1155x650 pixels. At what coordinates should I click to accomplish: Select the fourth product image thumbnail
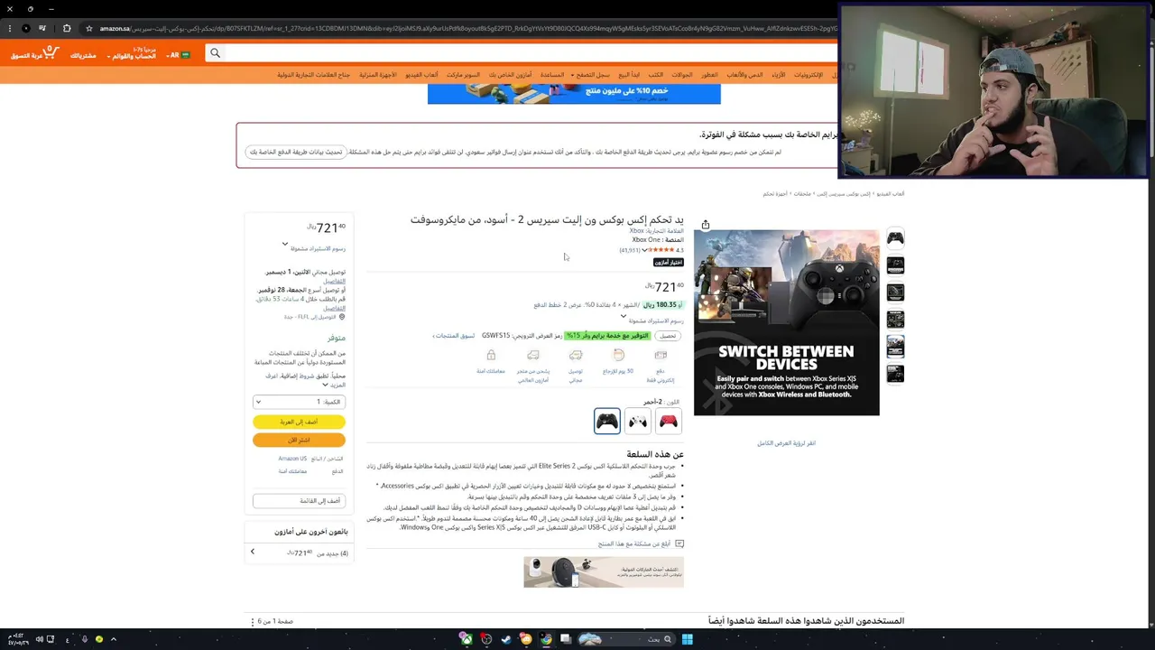pyautogui.click(x=895, y=320)
